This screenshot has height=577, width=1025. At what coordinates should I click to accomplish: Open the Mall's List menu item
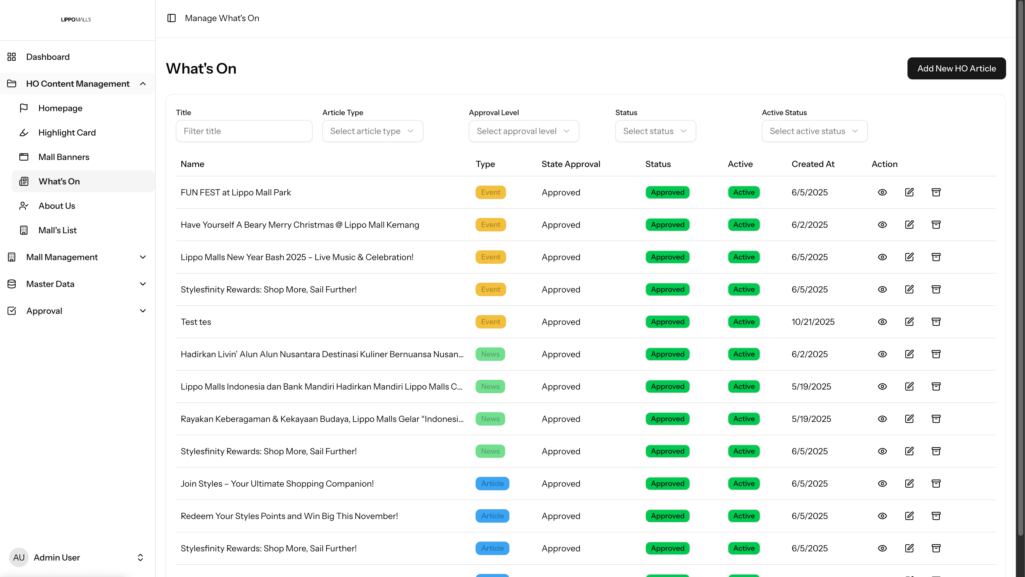[x=83, y=230]
